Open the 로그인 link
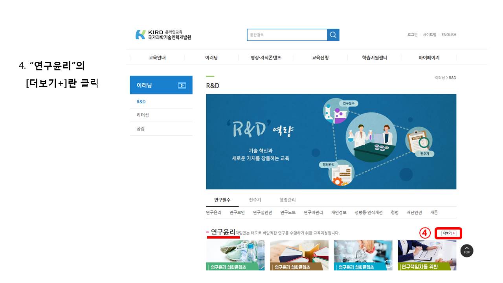 (412, 35)
